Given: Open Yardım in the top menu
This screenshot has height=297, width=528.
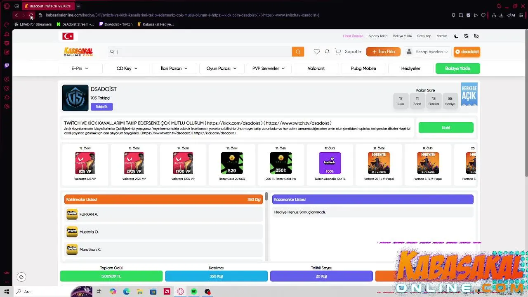Looking at the screenshot, I should click(442, 36).
